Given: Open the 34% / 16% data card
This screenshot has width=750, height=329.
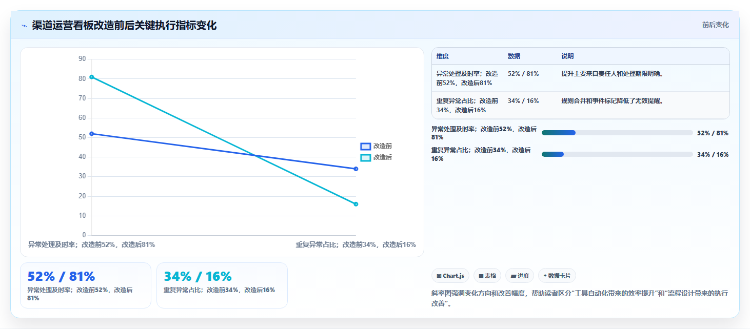Looking at the screenshot, I should click(x=222, y=285).
